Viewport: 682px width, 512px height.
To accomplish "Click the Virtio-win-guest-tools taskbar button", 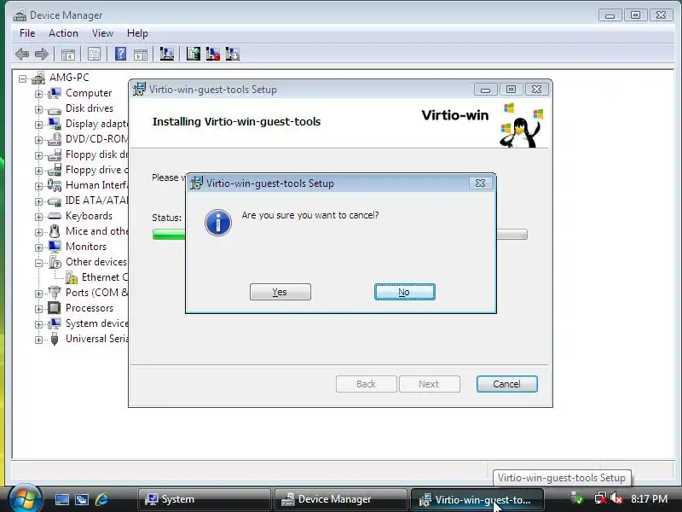I will pos(477,499).
